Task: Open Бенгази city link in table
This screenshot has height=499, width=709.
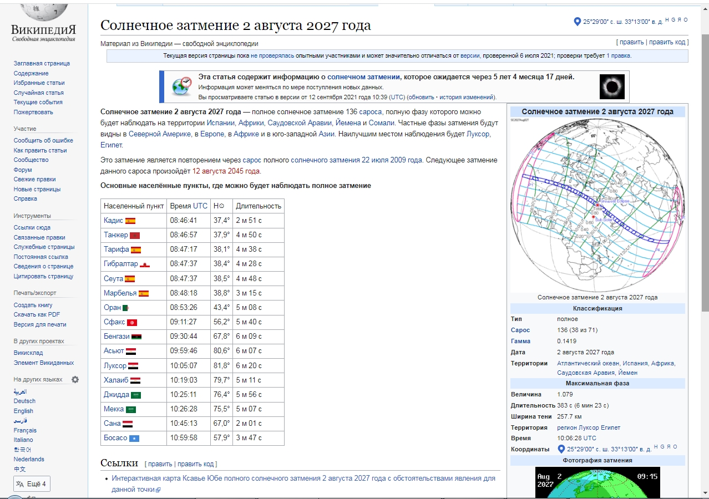Action: (117, 337)
